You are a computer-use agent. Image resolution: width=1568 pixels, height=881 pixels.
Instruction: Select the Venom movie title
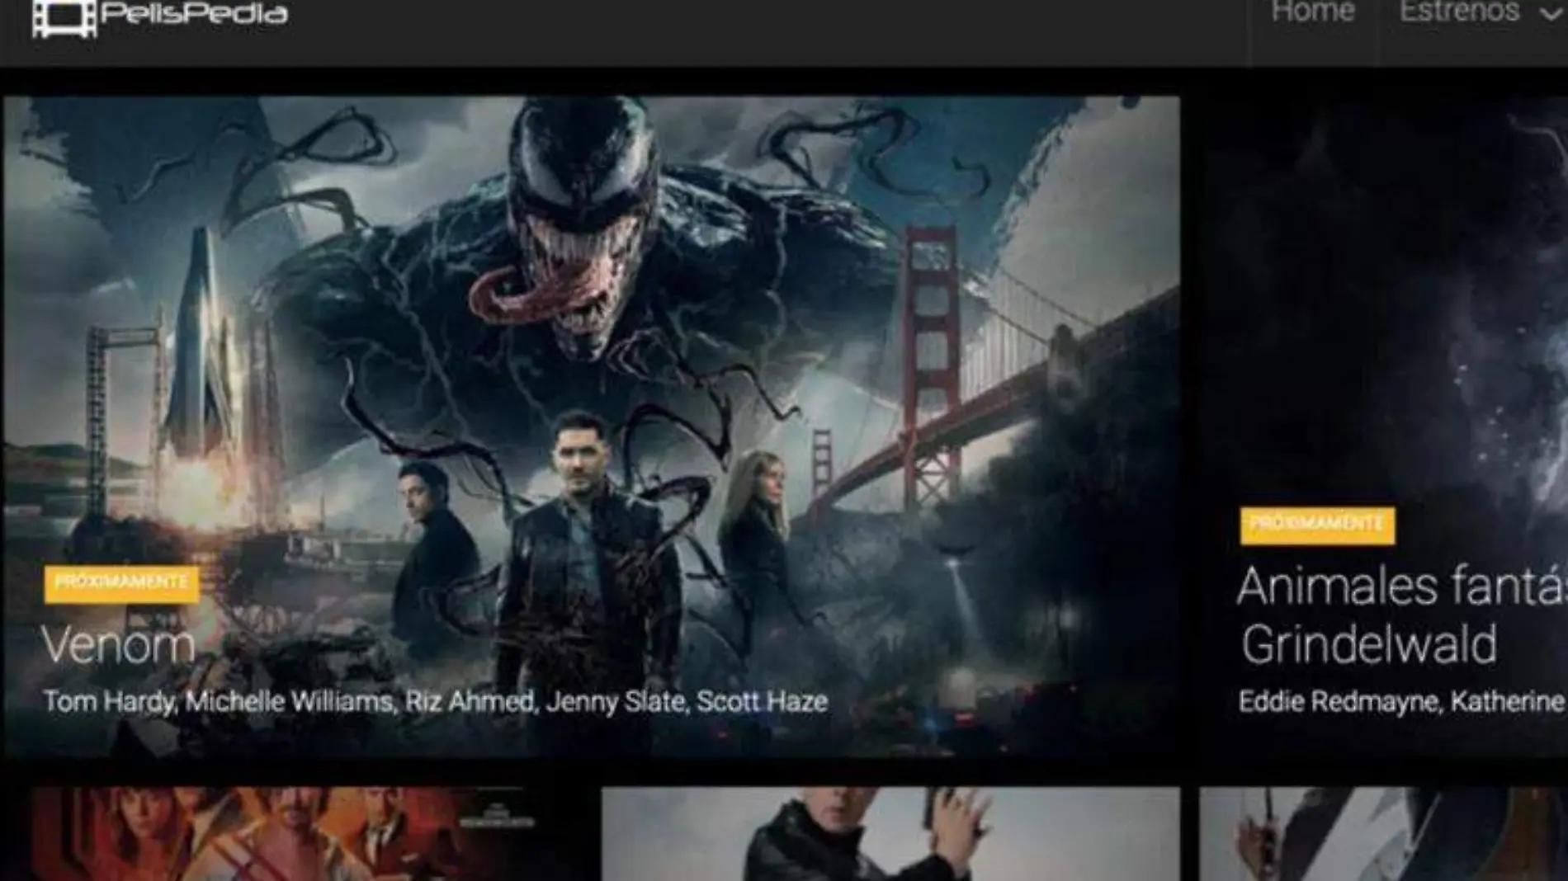(118, 644)
